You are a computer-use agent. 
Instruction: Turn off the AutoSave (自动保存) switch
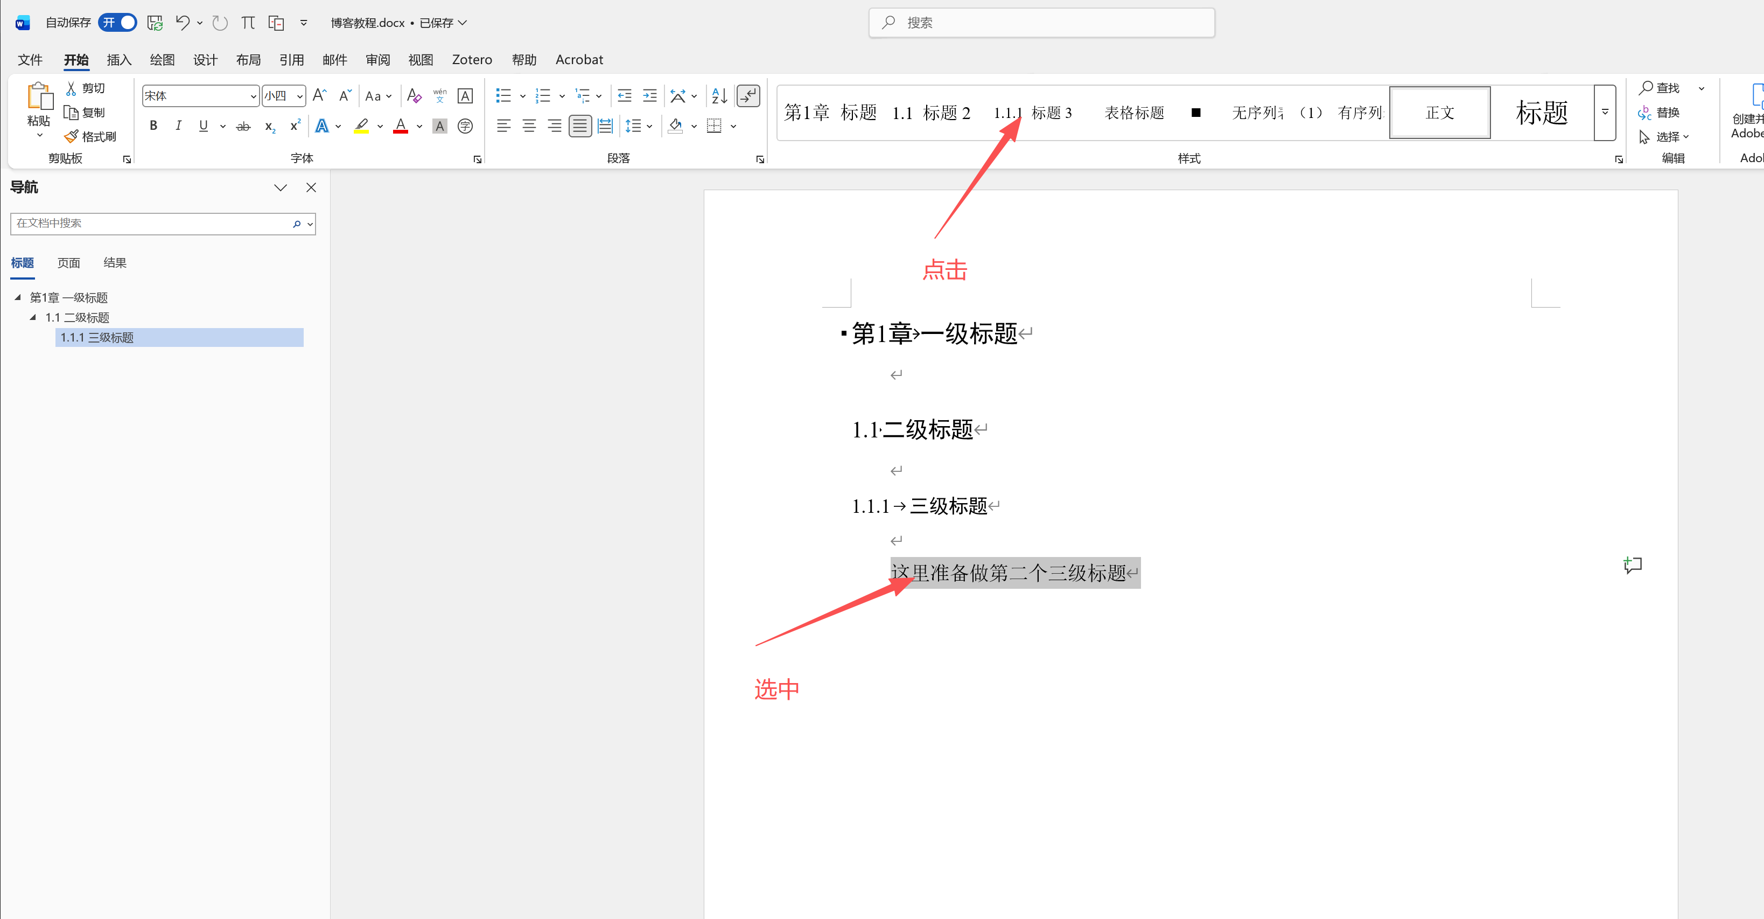click(118, 23)
